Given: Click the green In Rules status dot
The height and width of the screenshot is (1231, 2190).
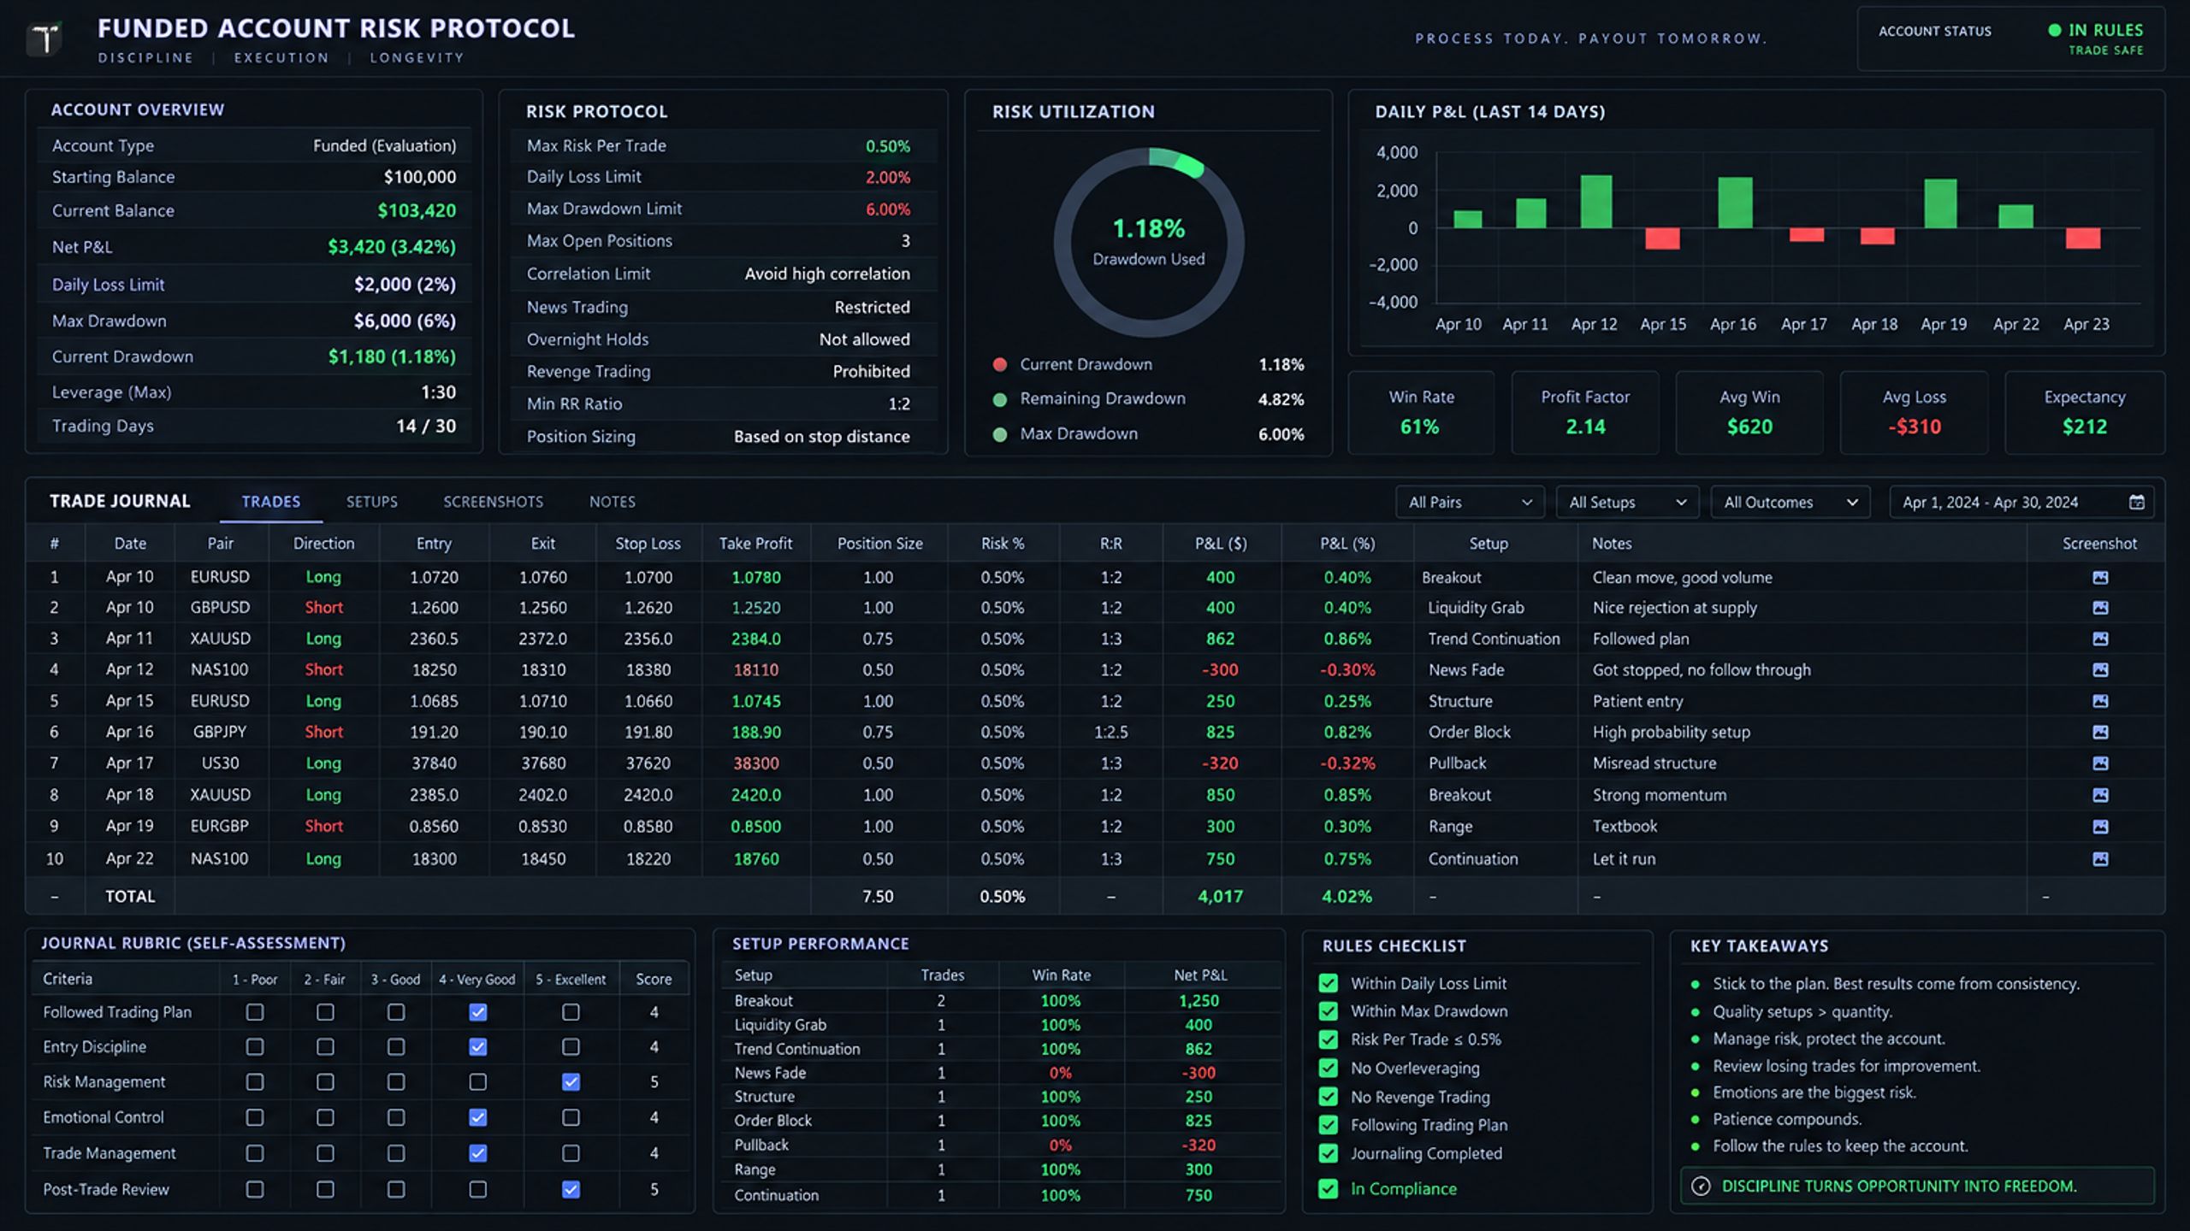Looking at the screenshot, I should coord(2054,31).
